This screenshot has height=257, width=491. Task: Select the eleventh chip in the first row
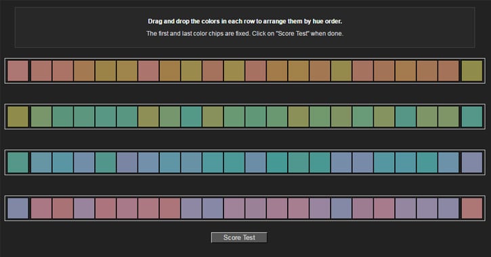(x=234, y=71)
